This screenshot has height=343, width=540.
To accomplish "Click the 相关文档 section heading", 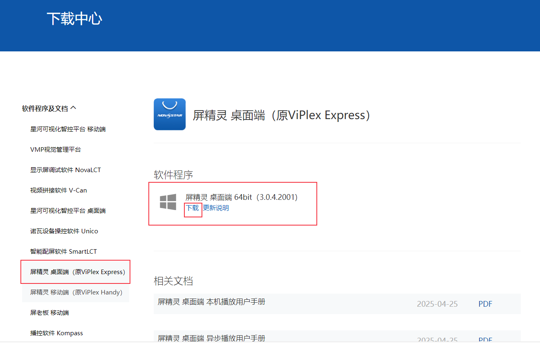I will click(173, 281).
